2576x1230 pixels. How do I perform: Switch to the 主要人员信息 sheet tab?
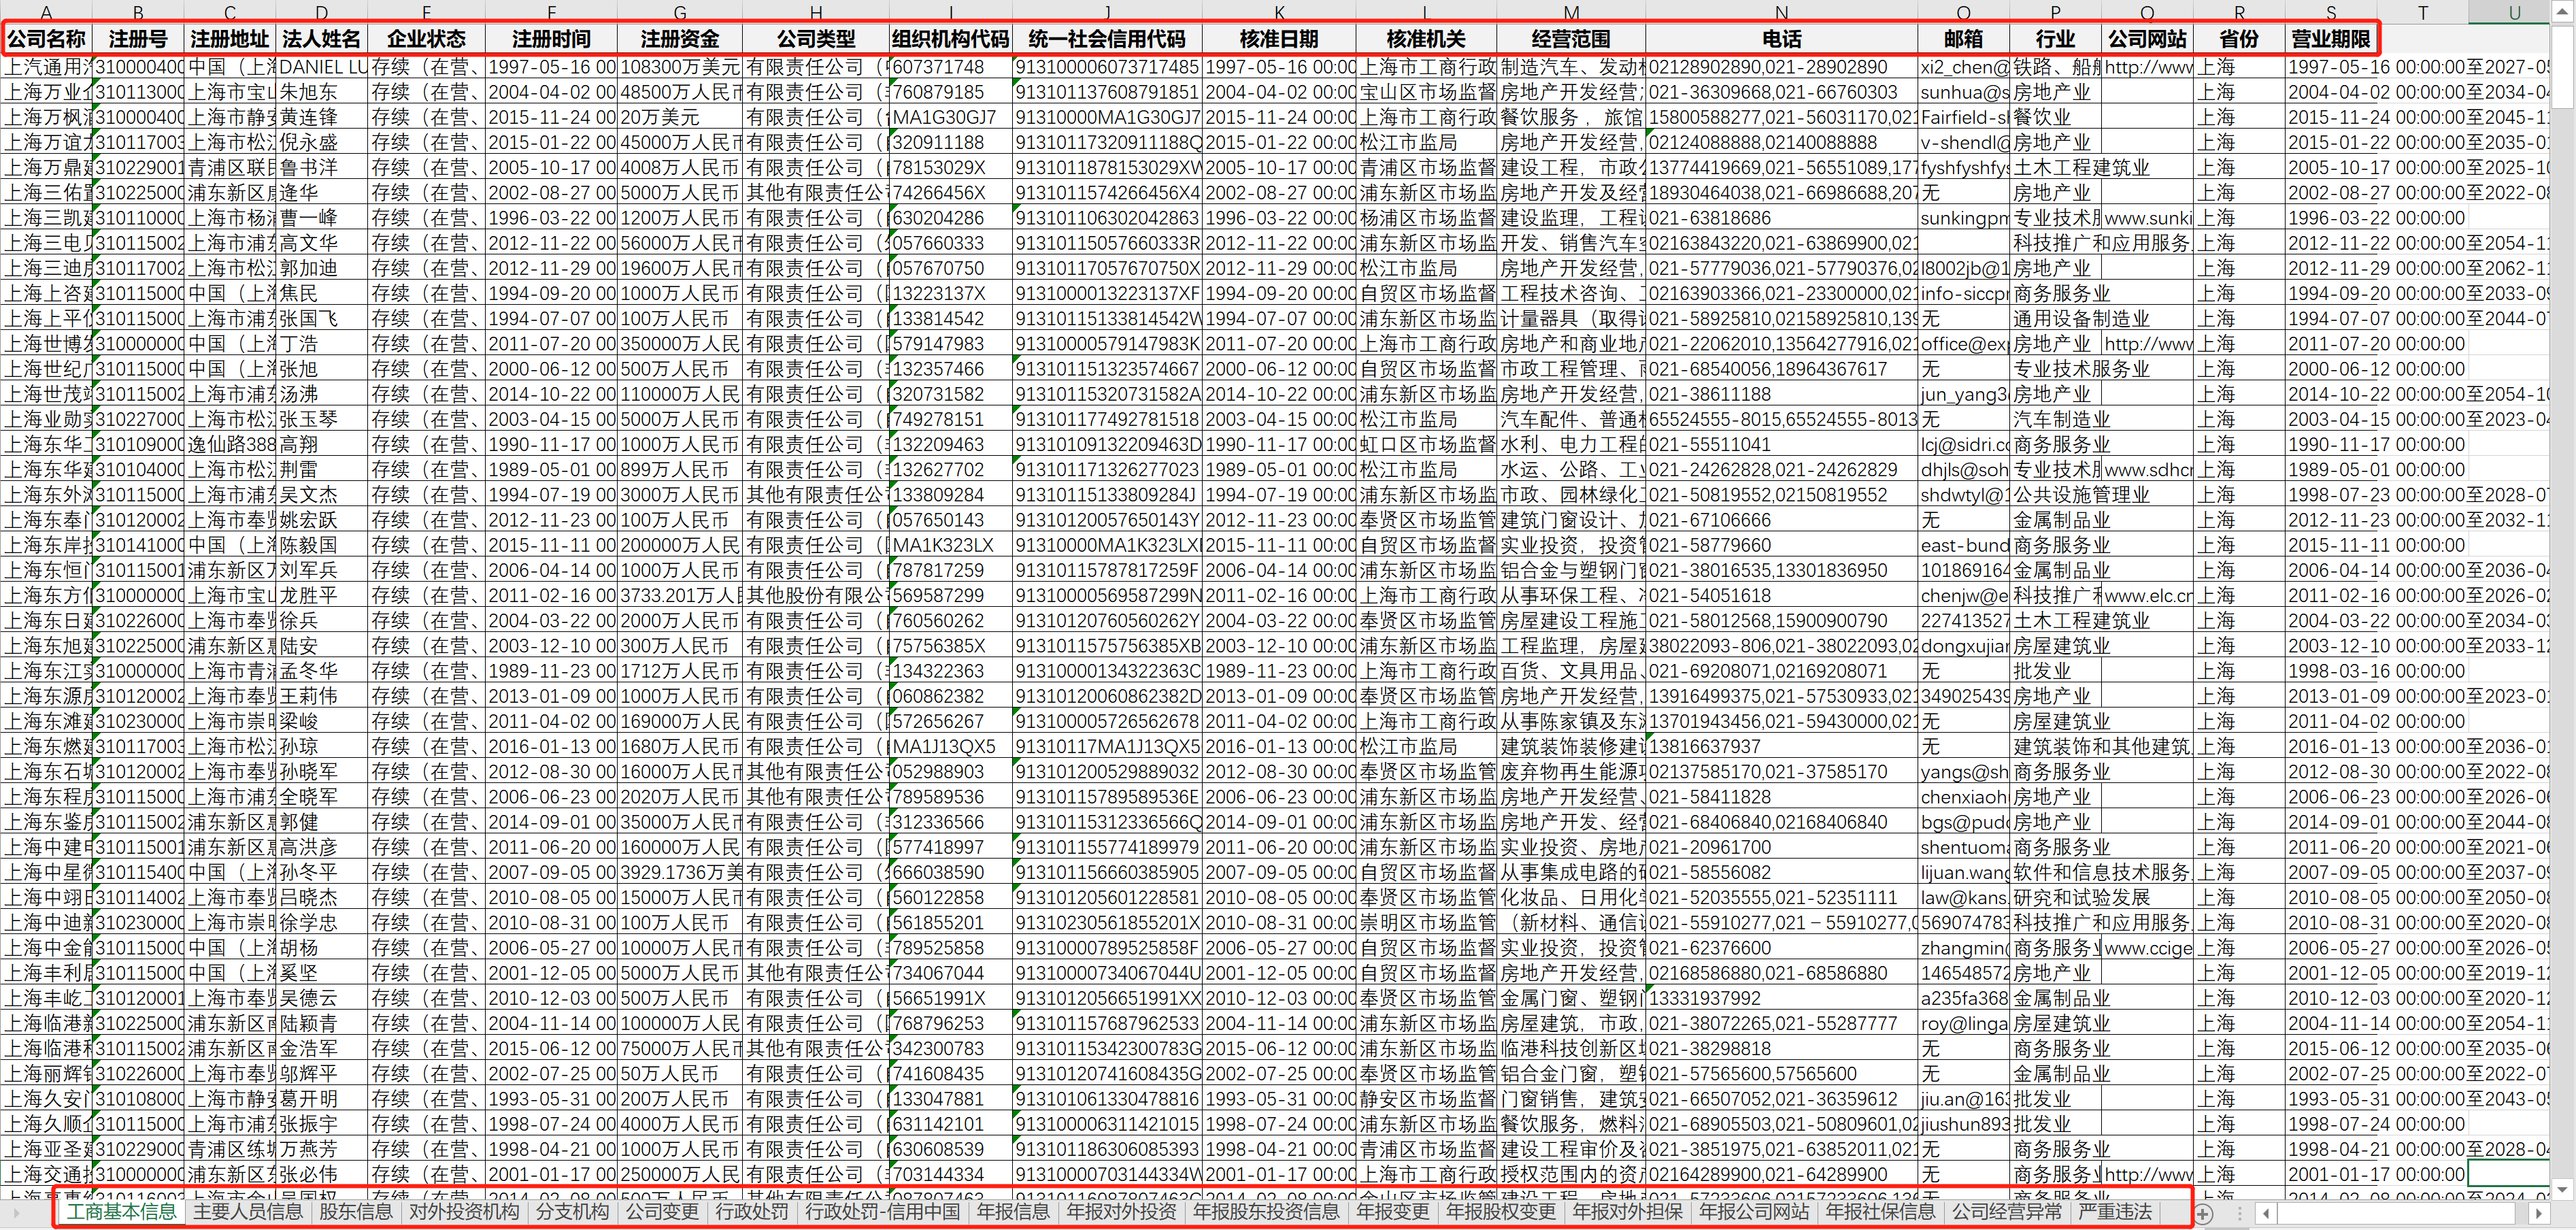[247, 1211]
